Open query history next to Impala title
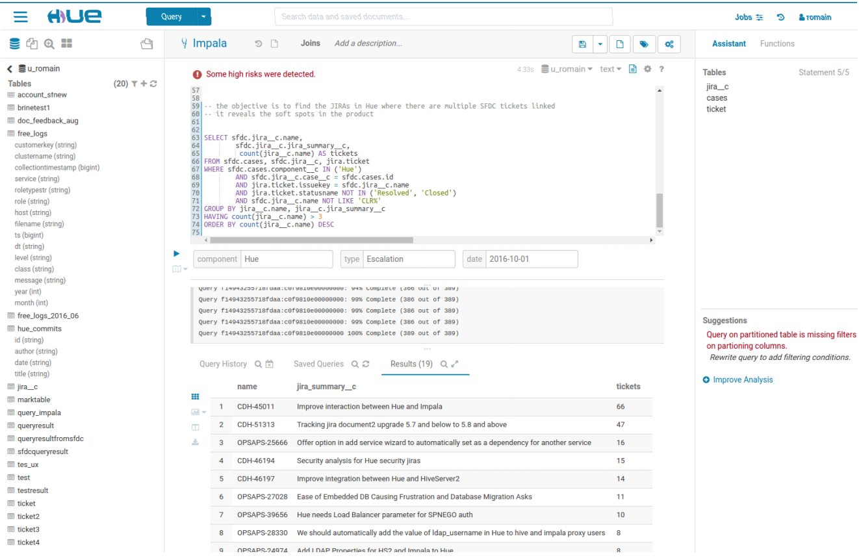Image resolution: width=859 pixels, height=560 pixels. coord(259,44)
